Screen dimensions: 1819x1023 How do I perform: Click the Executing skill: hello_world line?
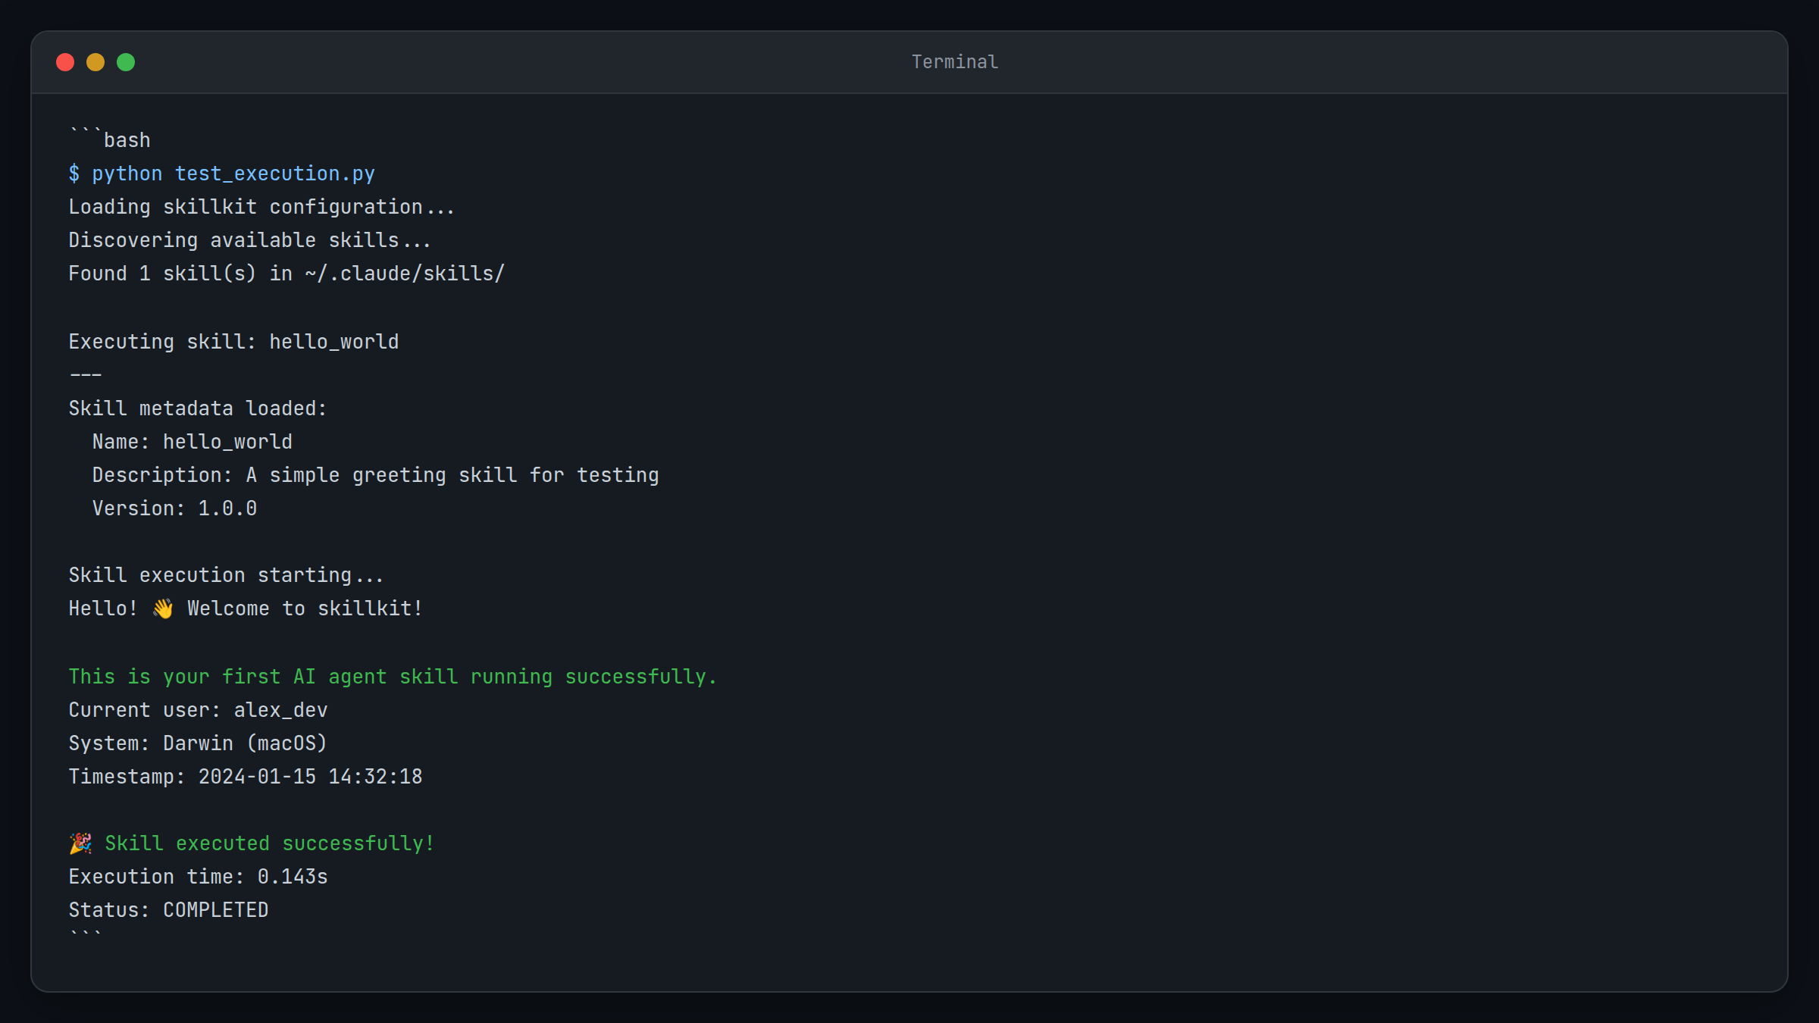[233, 341]
